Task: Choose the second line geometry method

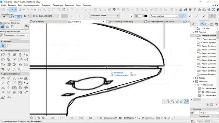Action: 190,16
